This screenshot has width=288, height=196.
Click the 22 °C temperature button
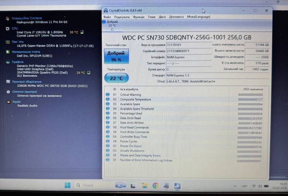coord(116,78)
